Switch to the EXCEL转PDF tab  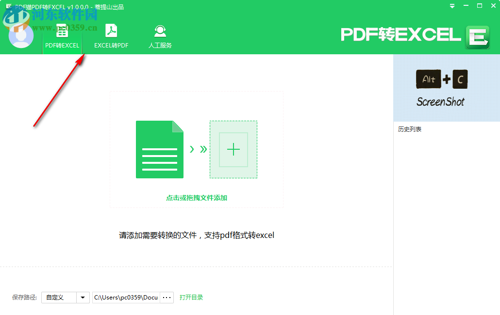click(x=111, y=45)
